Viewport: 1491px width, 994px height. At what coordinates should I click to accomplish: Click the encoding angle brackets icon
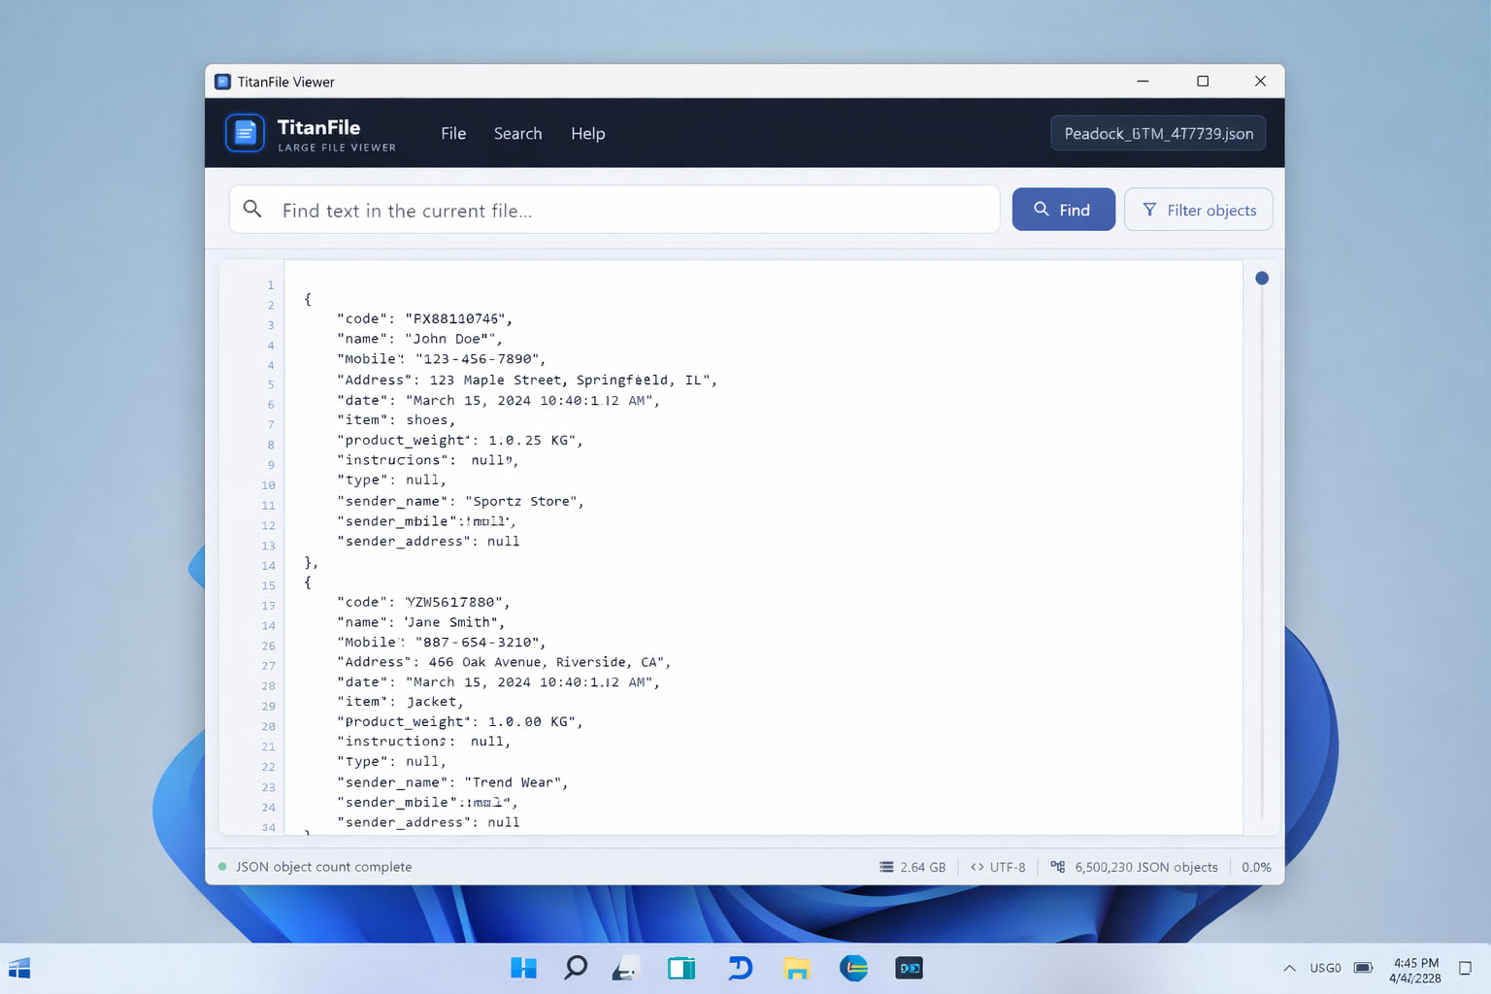[977, 867]
